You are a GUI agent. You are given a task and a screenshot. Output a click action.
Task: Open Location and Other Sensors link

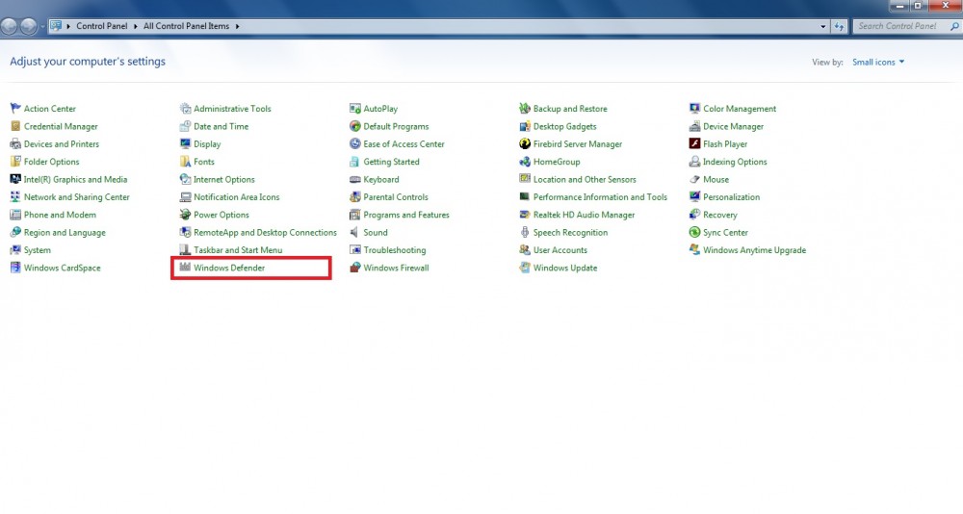[x=585, y=179]
